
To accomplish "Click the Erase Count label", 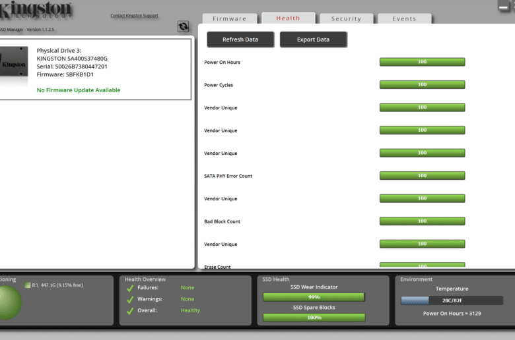I will (x=217, y=267).
